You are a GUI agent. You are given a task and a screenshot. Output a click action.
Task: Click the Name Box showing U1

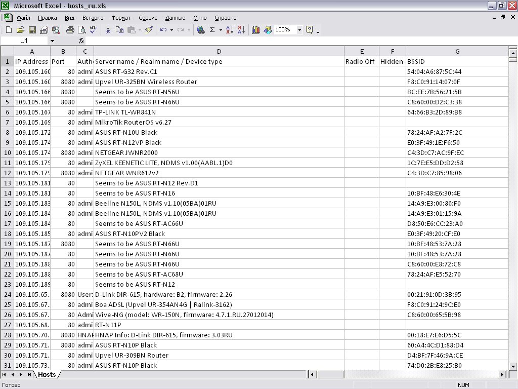[24, 41]
